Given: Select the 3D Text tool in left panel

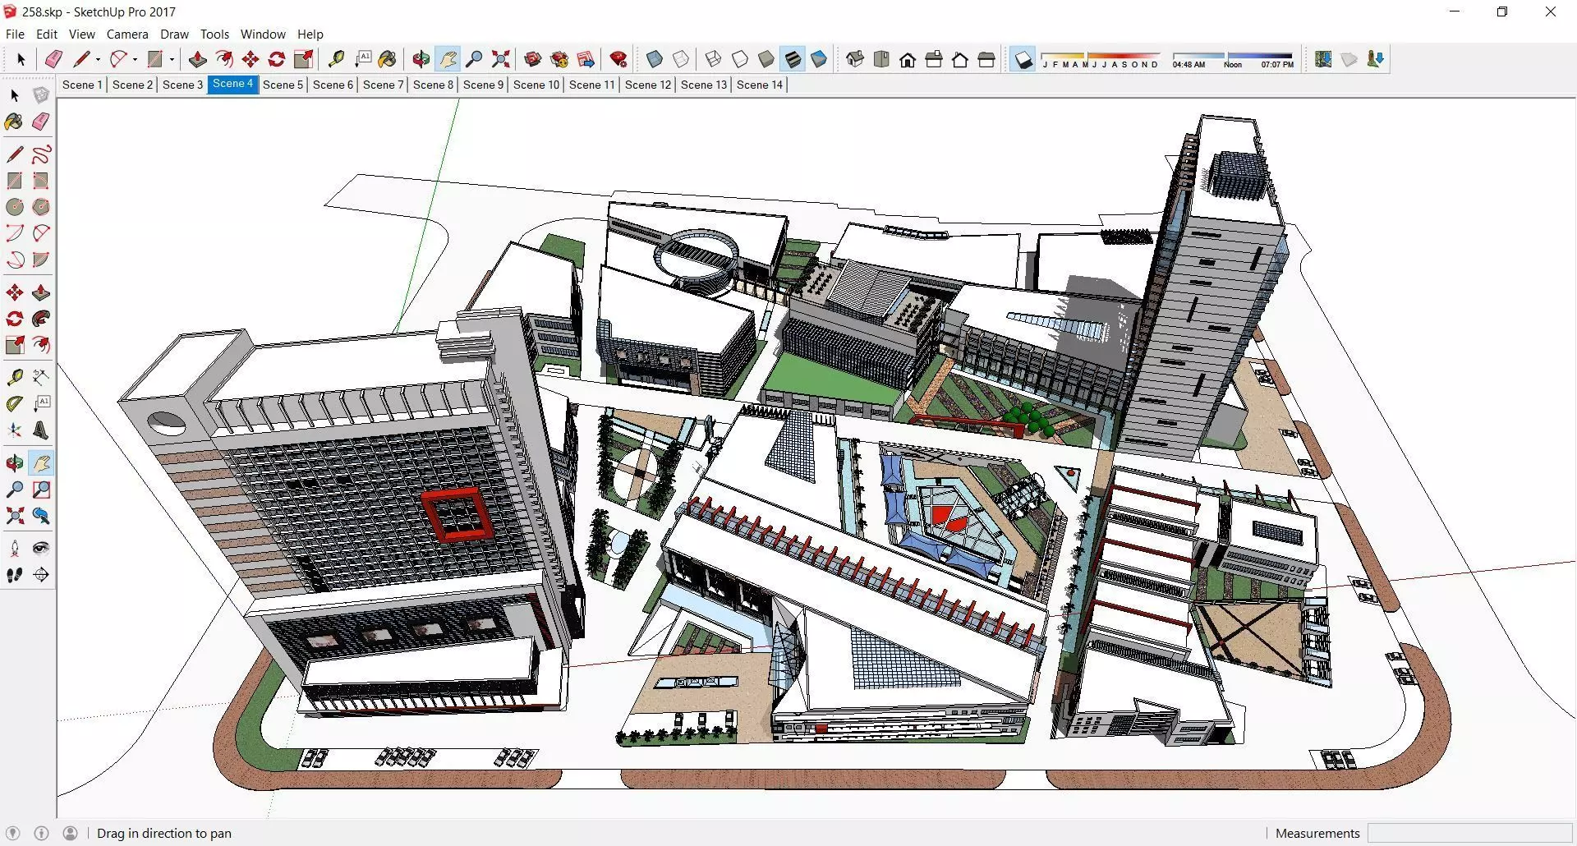Looking at the screenshot, I should (41, 430).
